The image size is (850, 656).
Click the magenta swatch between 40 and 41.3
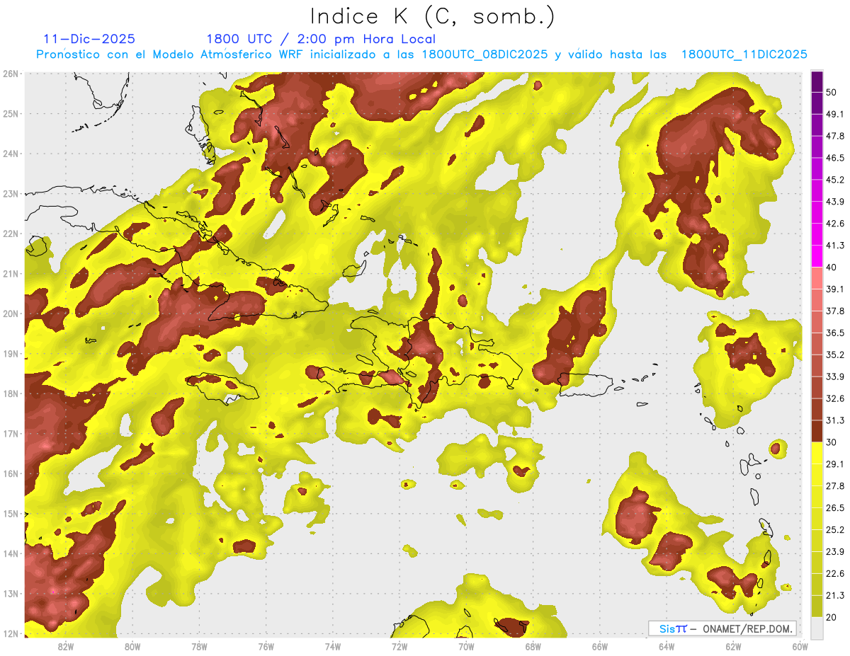(x=817, y=256)
